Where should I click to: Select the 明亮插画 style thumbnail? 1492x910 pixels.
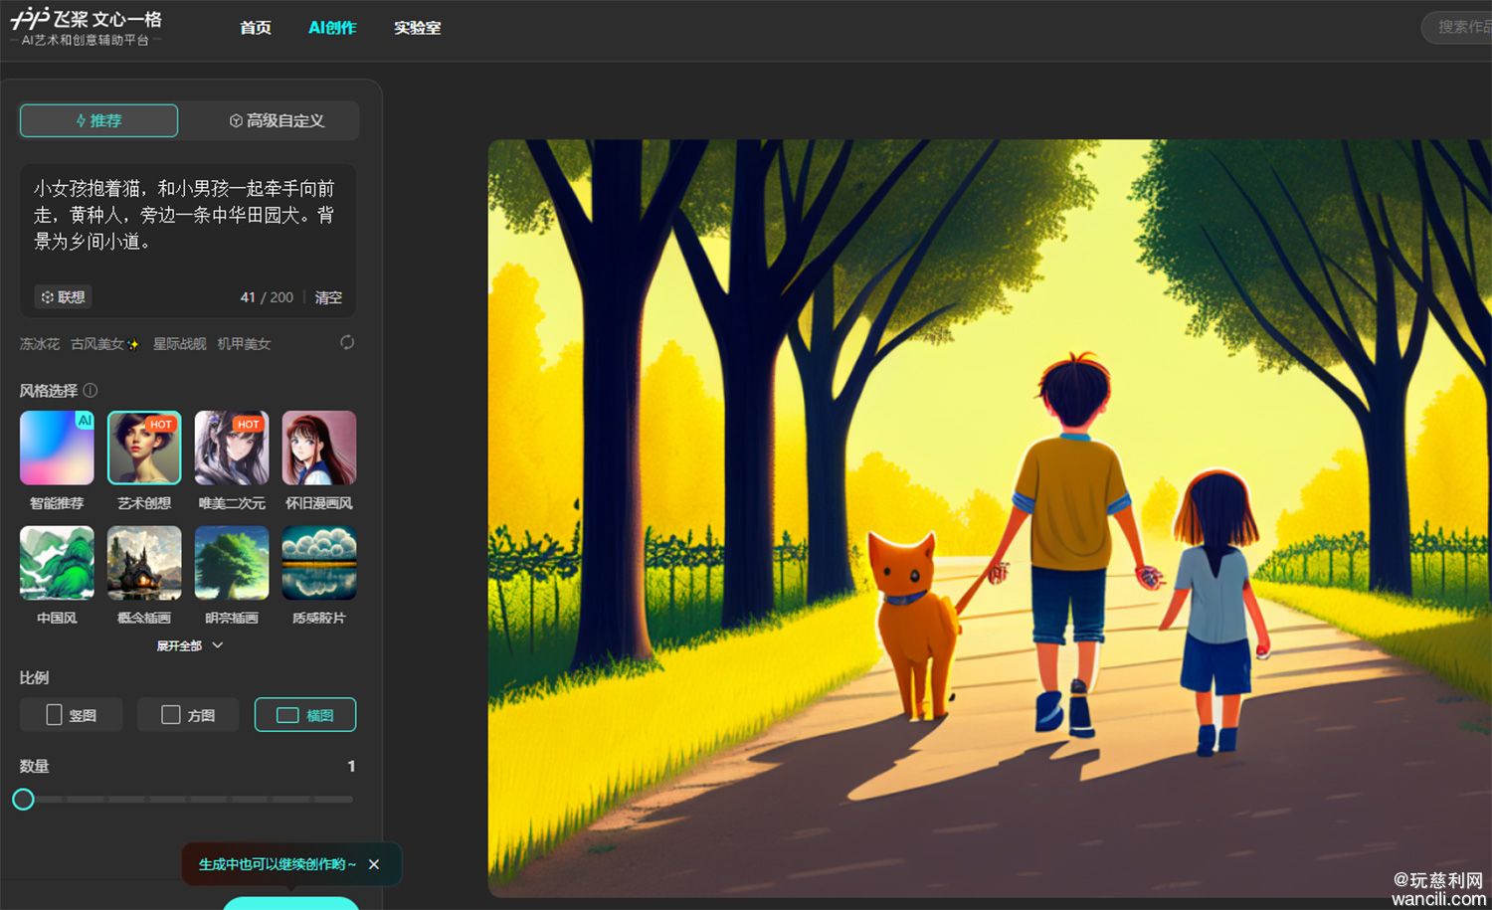point(232,563)
